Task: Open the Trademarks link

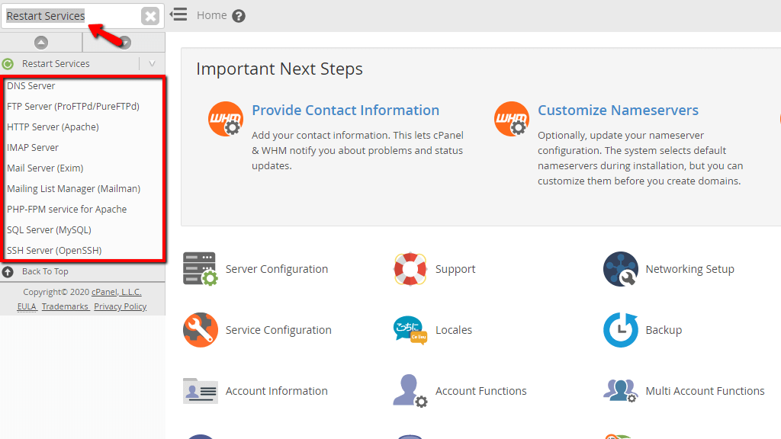Action: pyautogui.click(x=66, y=306)
